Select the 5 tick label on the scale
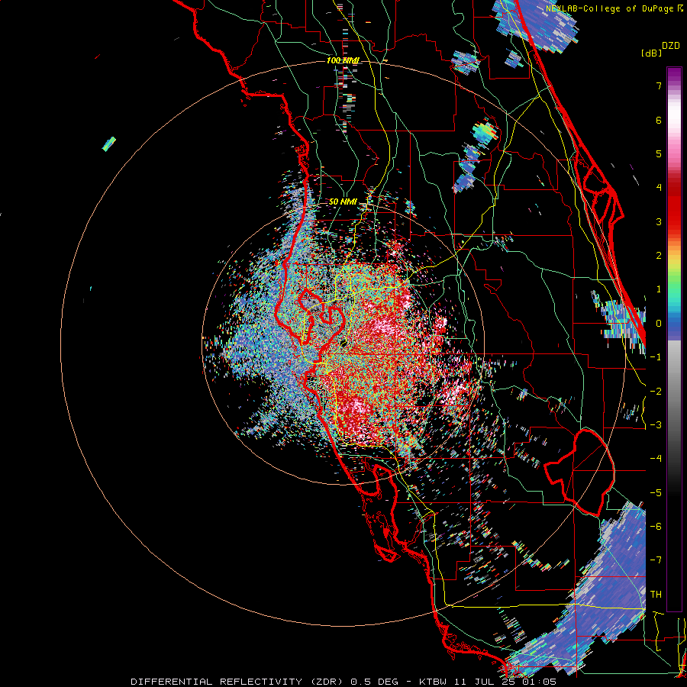The height and width of the screenshot is (687, 687). click(659, 153)
